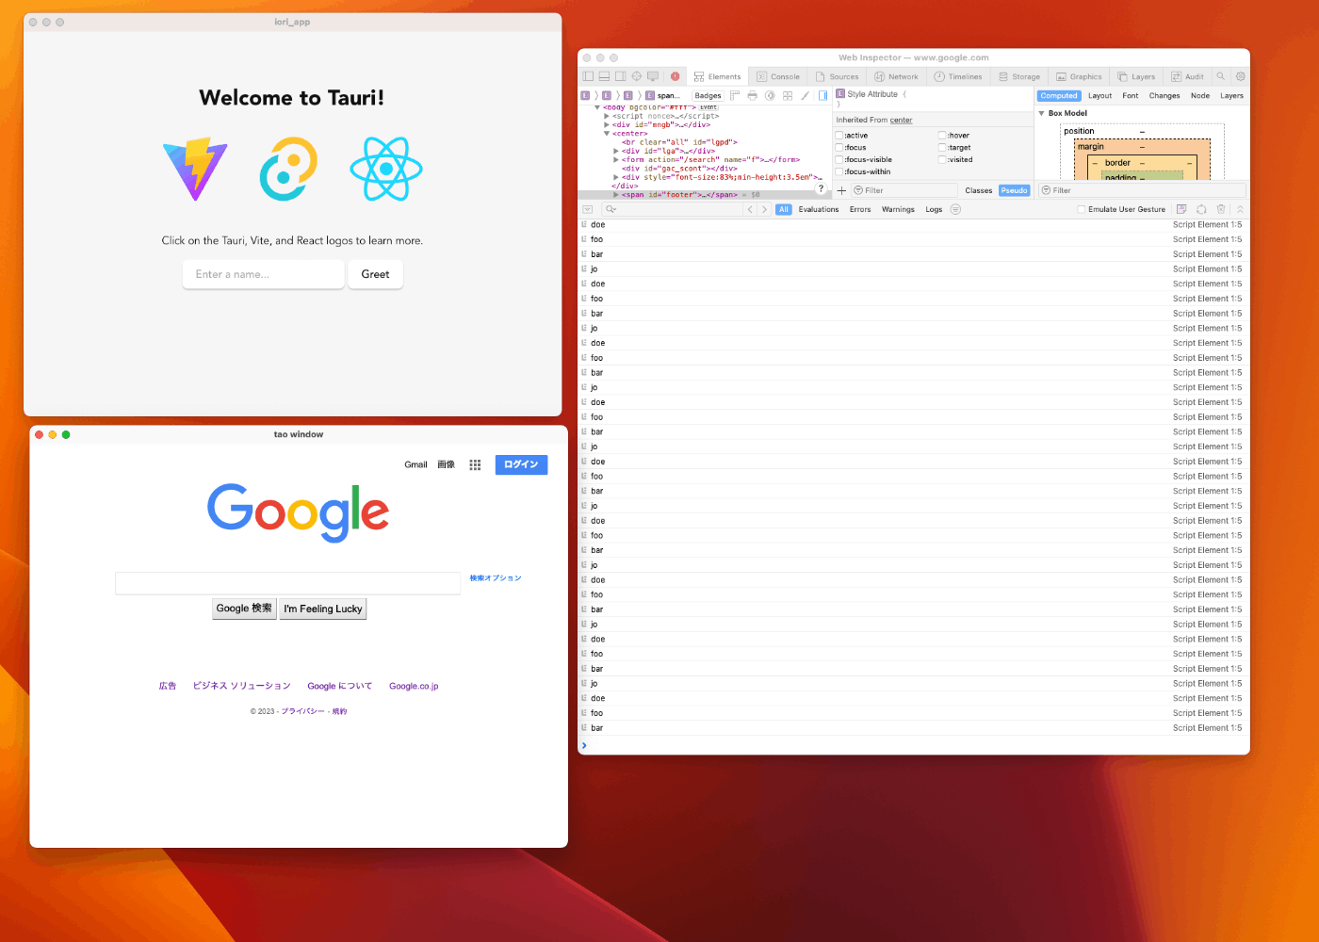Open the Gmail link
Screen dimensions: 1319x942
415,464
